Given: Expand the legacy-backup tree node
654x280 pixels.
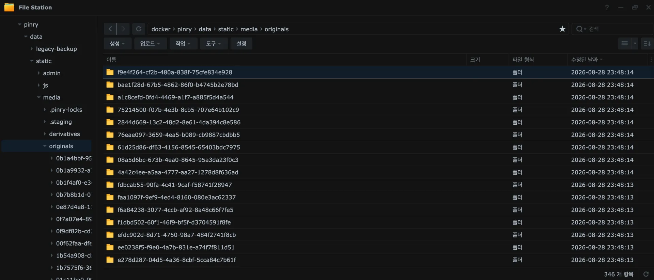Looking at the screenshot, I should point(32,49).
